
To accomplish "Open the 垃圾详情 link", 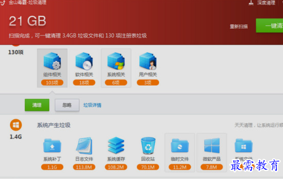I will click(92, 105).
